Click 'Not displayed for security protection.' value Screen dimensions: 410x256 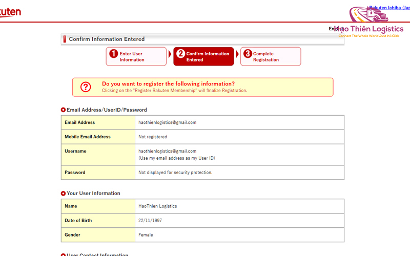(175, 173)
